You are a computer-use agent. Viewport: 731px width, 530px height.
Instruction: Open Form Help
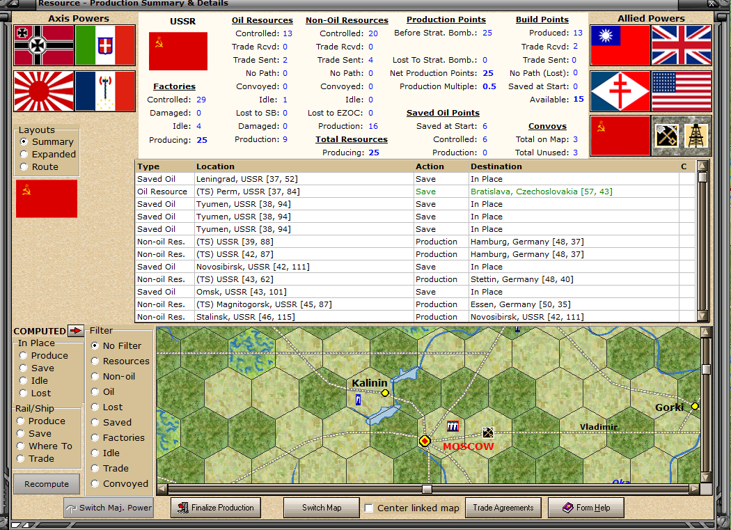coord(586,508)
